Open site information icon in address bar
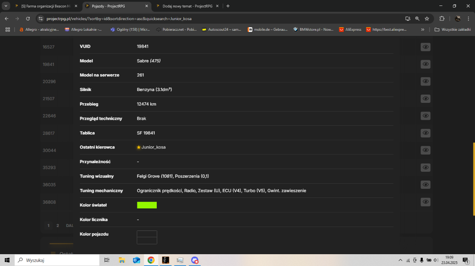 [x=40, y=19]
